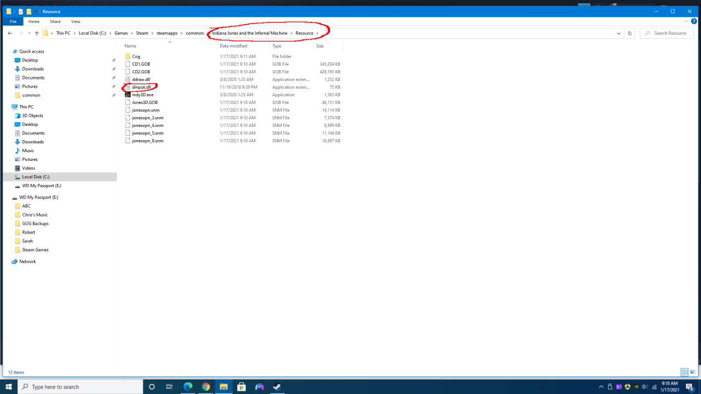Click steamapps in the breadcrumb path
The height and width of the screenshot is (394, 701).
[x=167, y=33]
